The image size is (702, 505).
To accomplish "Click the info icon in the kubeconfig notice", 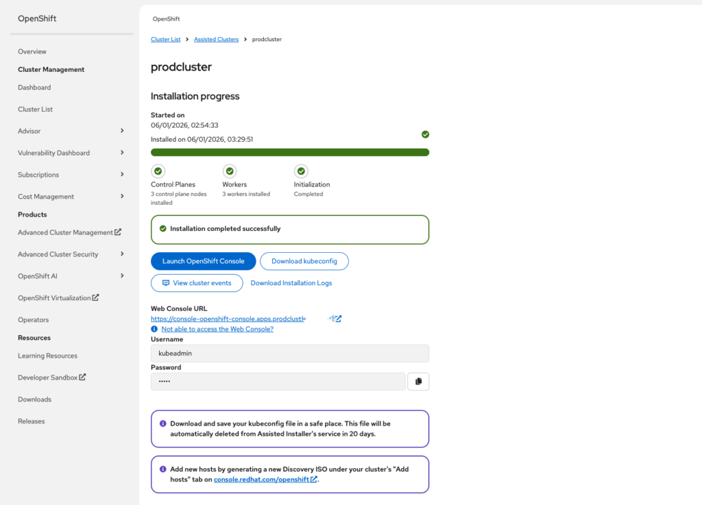I will coord(162,423).
